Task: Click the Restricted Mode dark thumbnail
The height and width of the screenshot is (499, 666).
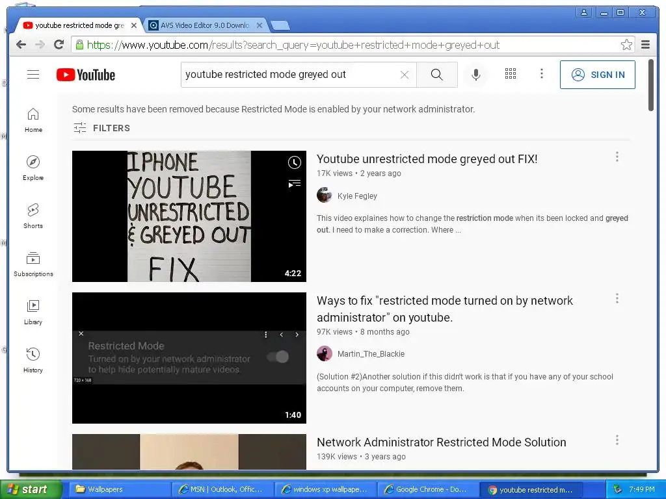Action: 189,358
